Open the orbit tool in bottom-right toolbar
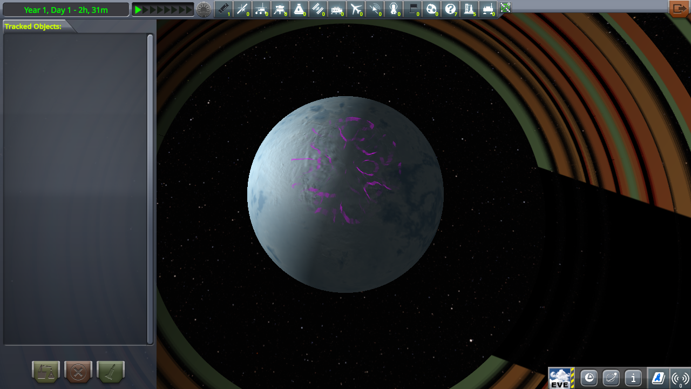 [x=611, y=378]
